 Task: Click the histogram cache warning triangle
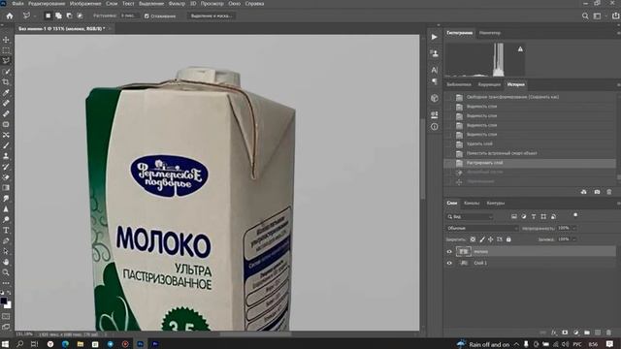click(x=520, y=49)
